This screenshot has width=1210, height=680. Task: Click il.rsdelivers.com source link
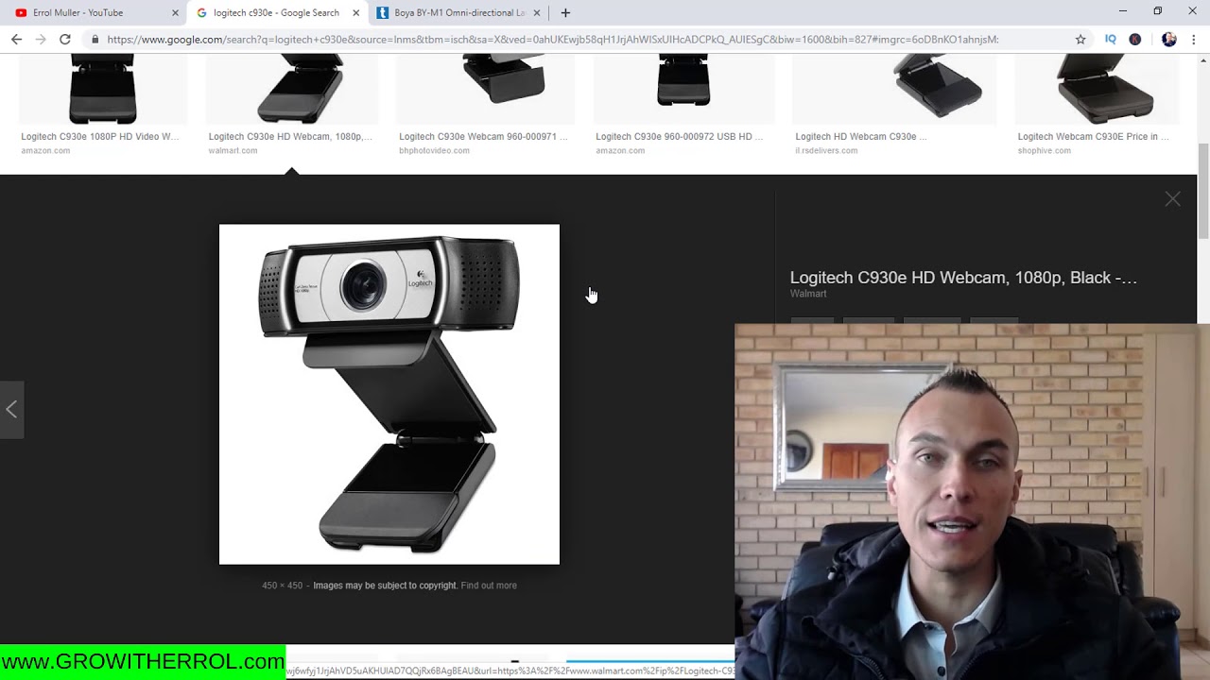click(x=826, y=151)
